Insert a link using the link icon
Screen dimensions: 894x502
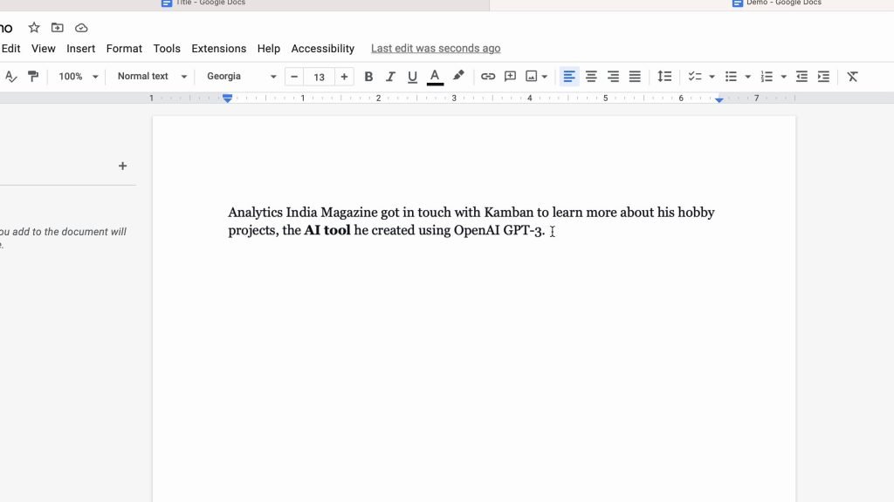point(488,77)
